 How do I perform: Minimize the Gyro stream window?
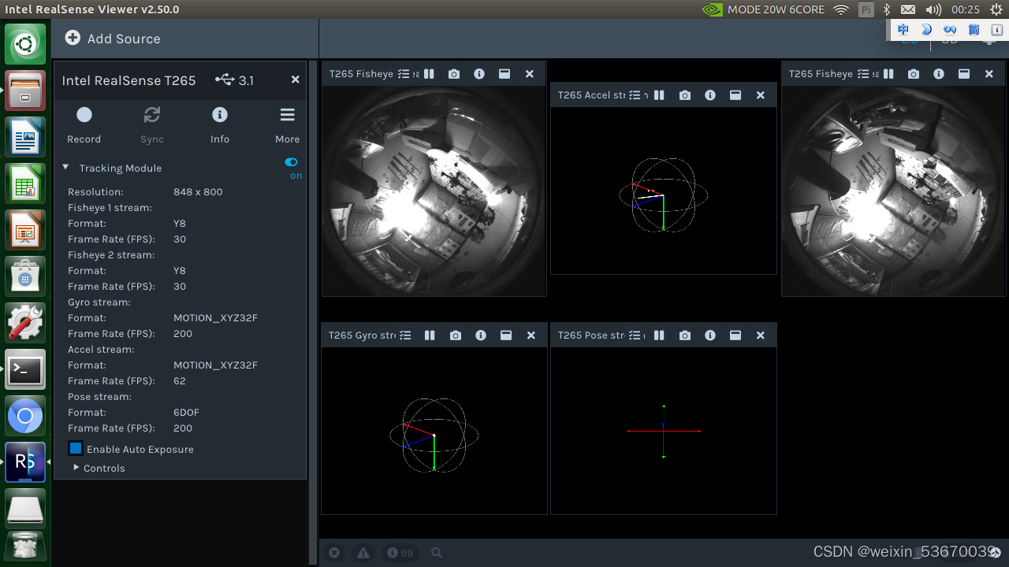(x=506, y=335)
